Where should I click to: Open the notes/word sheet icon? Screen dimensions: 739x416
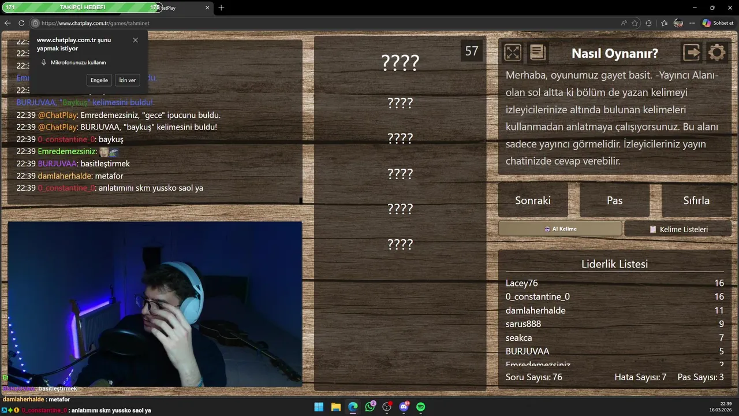tap(538, 53)
